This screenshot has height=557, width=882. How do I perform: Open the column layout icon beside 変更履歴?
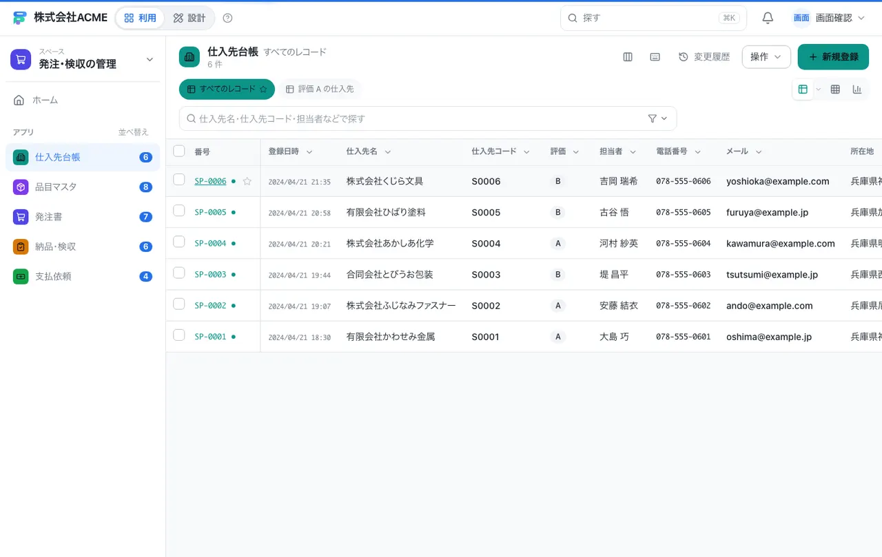pyautogui.click(x=628, y=57)
